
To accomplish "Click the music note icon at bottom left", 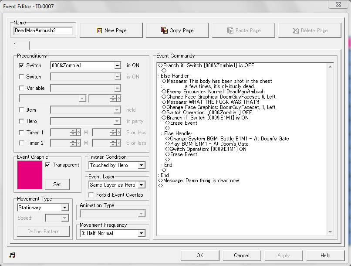I will (12, 256).
